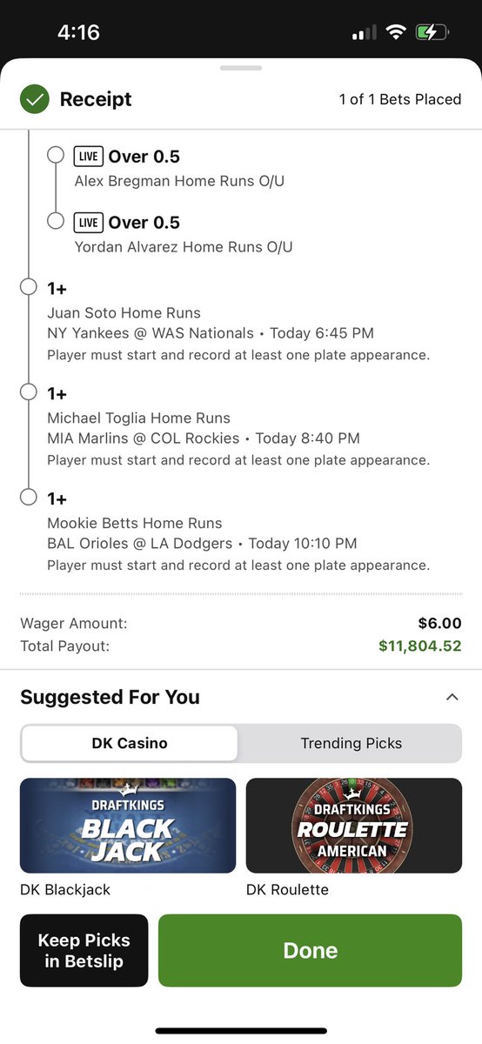Tap the green Receipt checkmark icon
The height and width of the screenshot is (1044, 482).
[x=36, y=99]
